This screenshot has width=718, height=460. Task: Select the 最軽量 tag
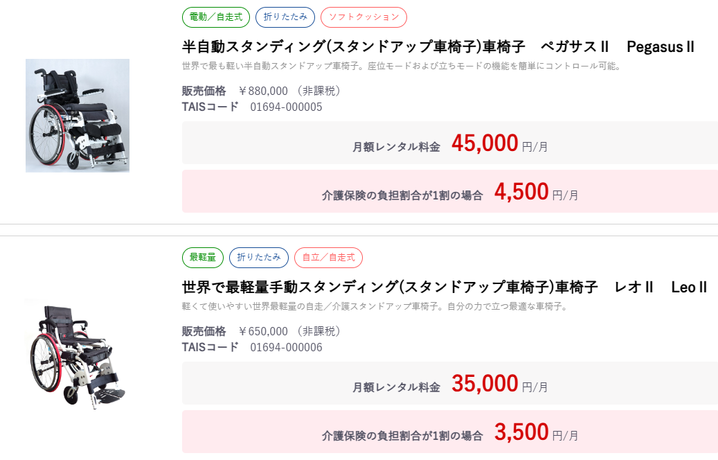[x=203, y=257]
